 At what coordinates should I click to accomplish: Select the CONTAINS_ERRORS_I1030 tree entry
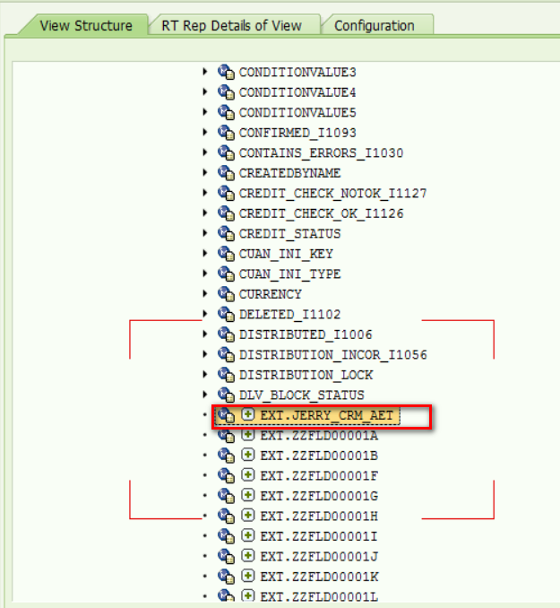pos(321,153)
